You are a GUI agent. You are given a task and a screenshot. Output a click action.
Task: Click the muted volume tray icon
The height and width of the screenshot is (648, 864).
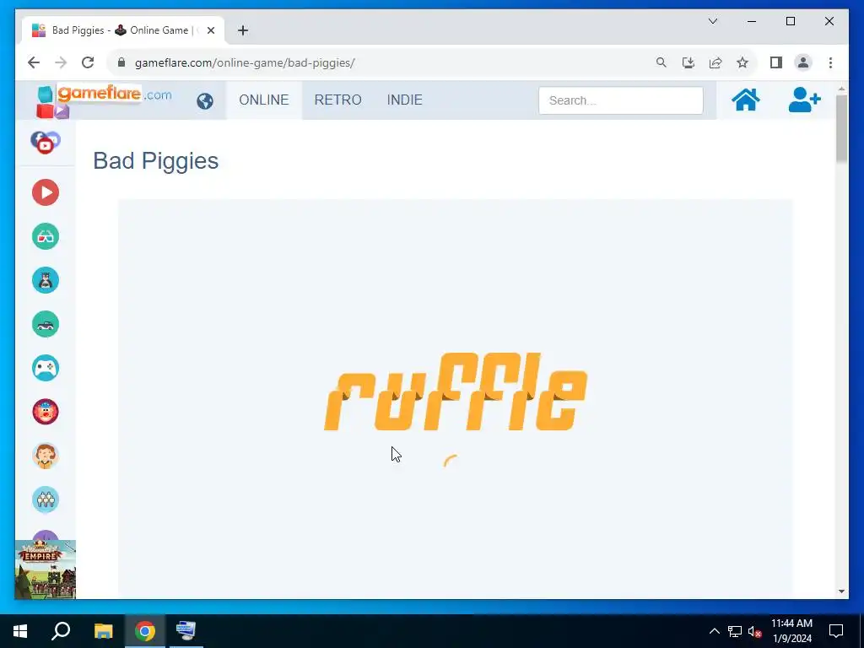755,631
